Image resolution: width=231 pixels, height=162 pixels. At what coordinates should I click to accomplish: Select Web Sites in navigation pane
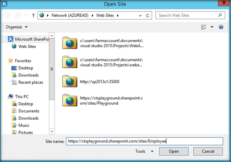[x=24, y=46]
